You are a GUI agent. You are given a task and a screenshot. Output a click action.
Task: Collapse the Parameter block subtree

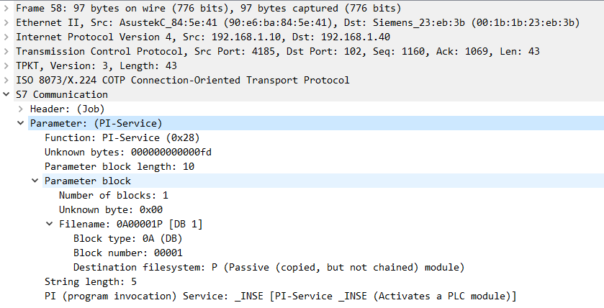click(x=35, y=181)
